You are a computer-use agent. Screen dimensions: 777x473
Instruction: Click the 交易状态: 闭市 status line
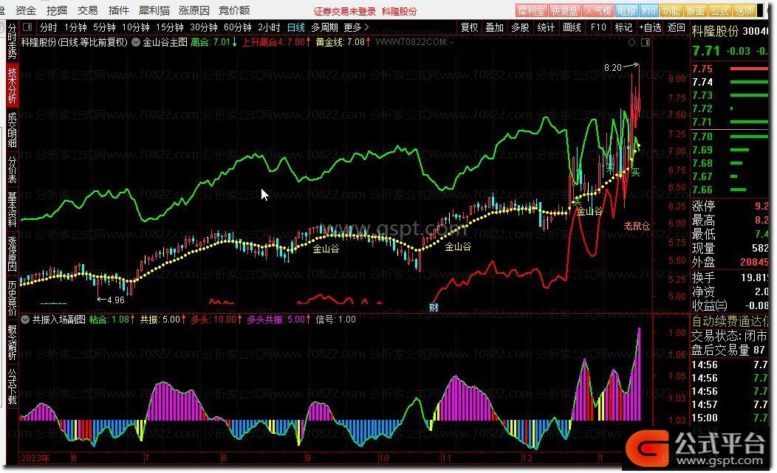point(730,336)
